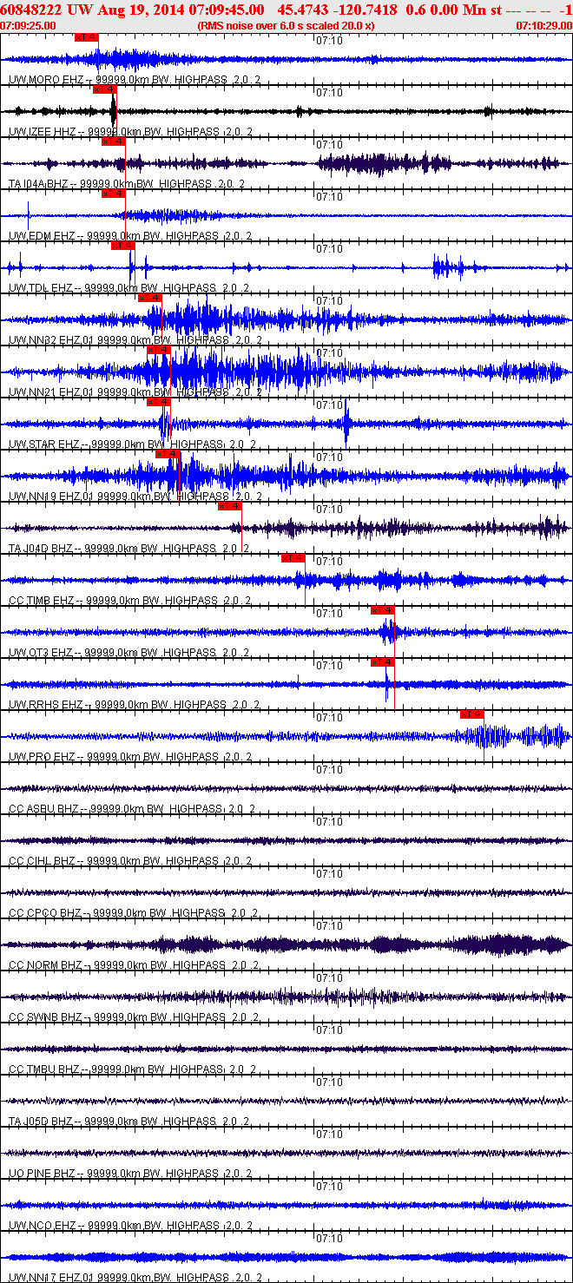Select the pick flag on UW.NN19 trace
This screenshot has width=573, height=1283.
tap(168, 454)
